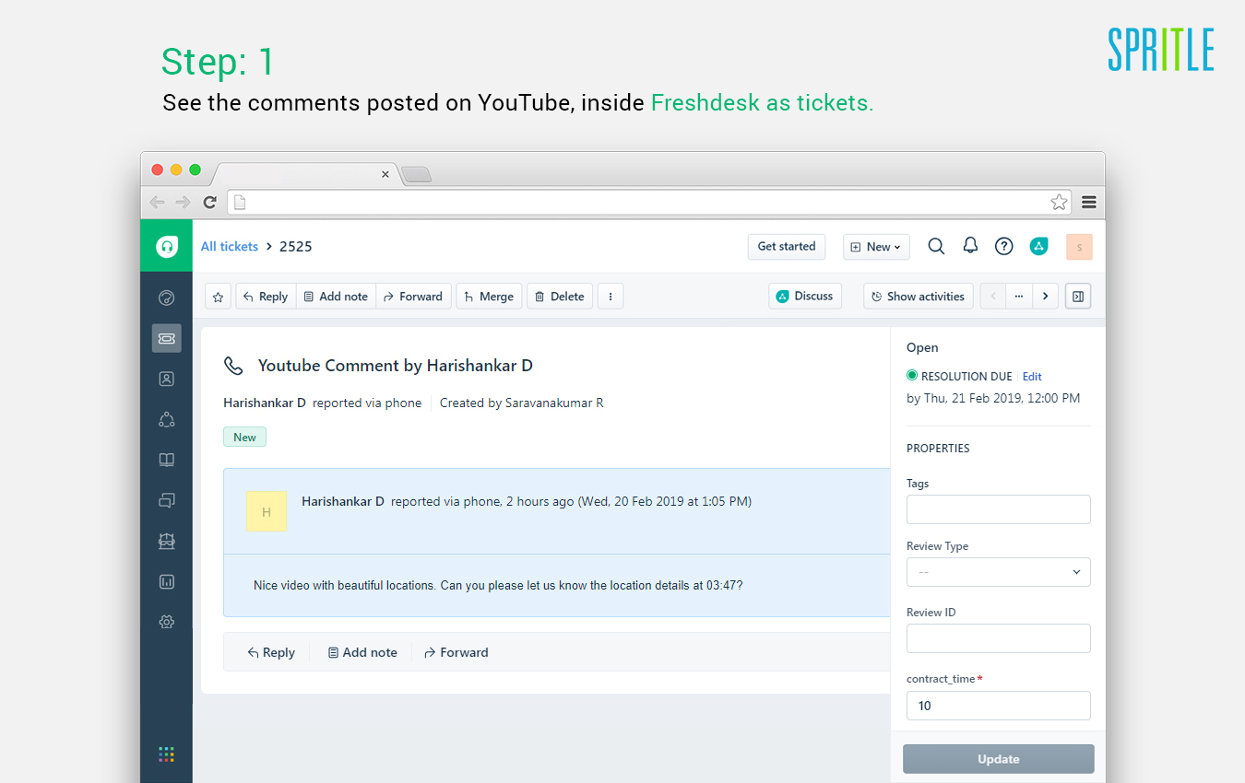Edit the resolution due time
The width and height of the screenshot is (1245, 783).
(1032, 377)
